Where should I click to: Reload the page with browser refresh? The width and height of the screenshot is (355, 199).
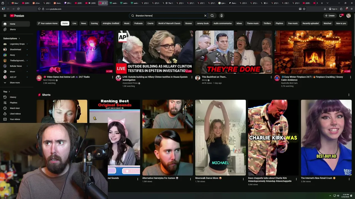point(18,9)
